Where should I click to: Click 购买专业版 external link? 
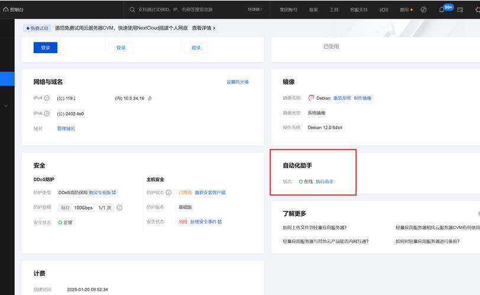102,192
